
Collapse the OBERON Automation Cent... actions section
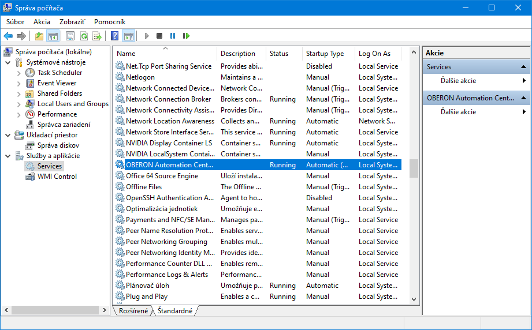point(523,98)
